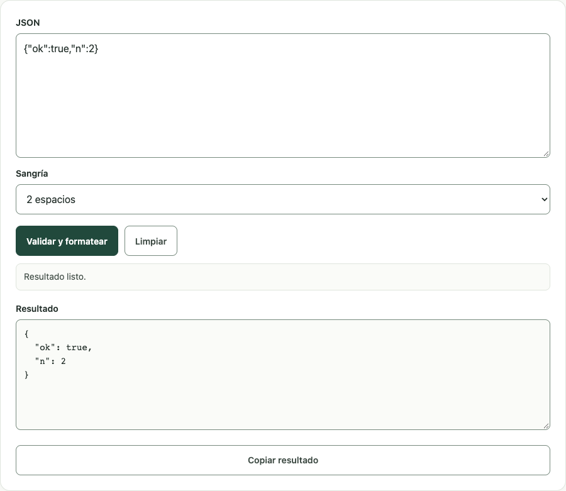566x491 pixels.
Task: Click the Resultado listo status message
Action: tap(283, 277)
